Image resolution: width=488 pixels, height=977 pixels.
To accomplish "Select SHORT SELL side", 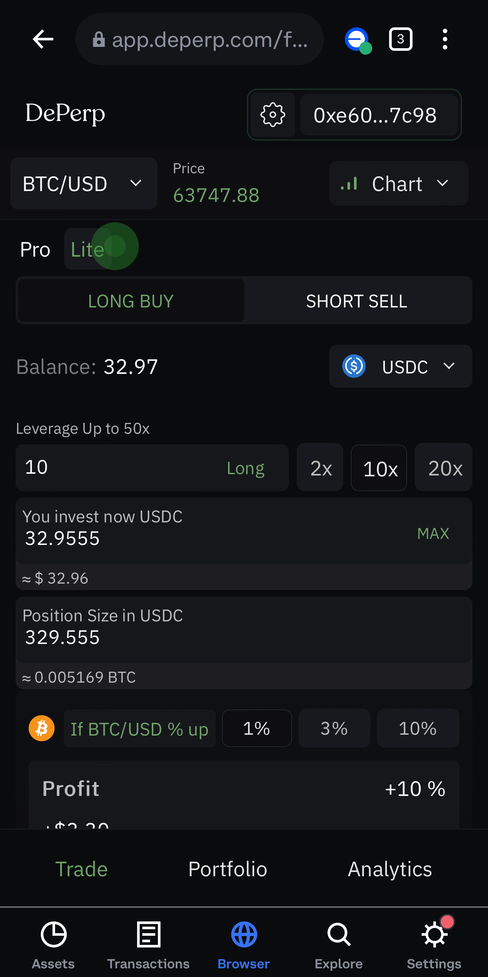I will [x=357, y=301].
